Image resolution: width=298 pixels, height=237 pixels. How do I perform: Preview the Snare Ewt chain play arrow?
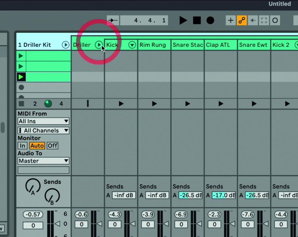[254, 104]
